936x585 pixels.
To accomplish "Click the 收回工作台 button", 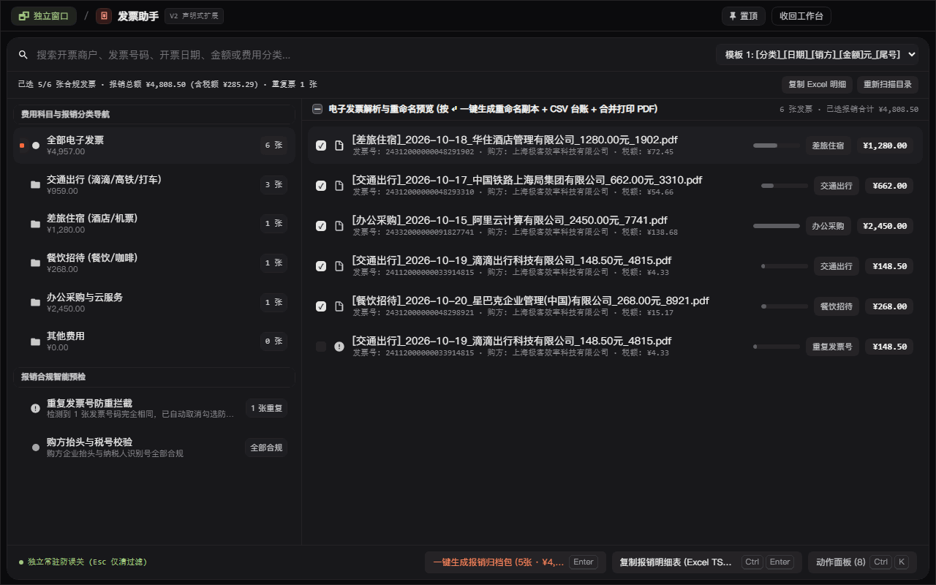I will (801, 16).
